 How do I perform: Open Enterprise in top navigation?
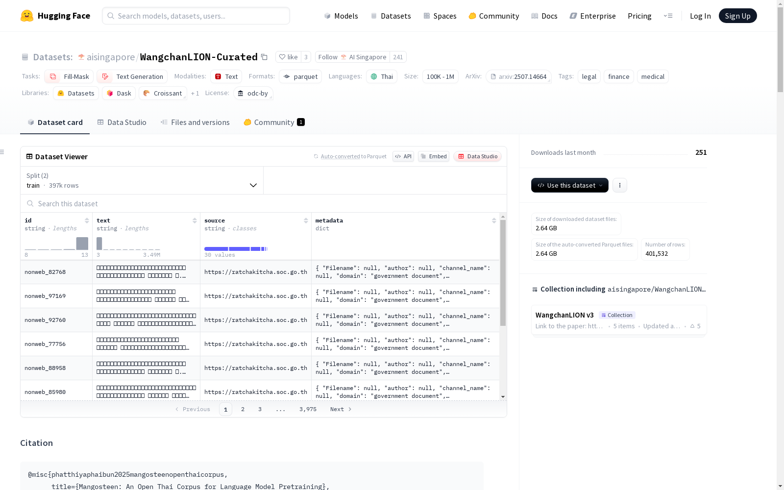[x=593, y=16]
